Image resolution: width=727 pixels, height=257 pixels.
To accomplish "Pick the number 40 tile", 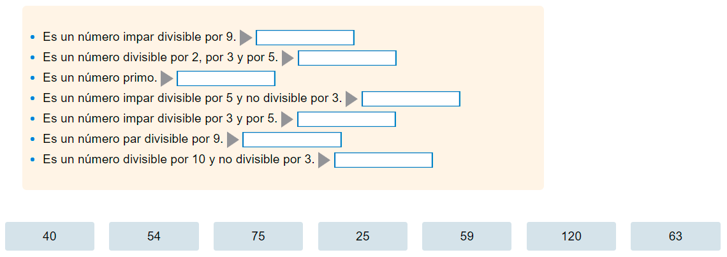I will tap(50, 237).
